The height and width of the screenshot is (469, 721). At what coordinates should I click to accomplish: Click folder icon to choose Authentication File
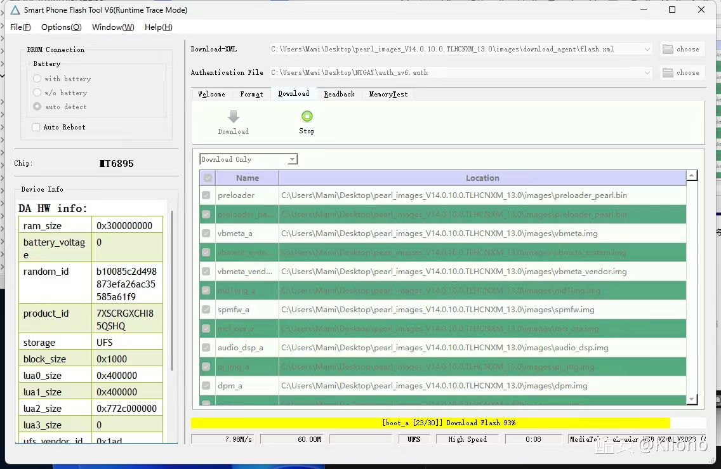(x=668, y=73)
